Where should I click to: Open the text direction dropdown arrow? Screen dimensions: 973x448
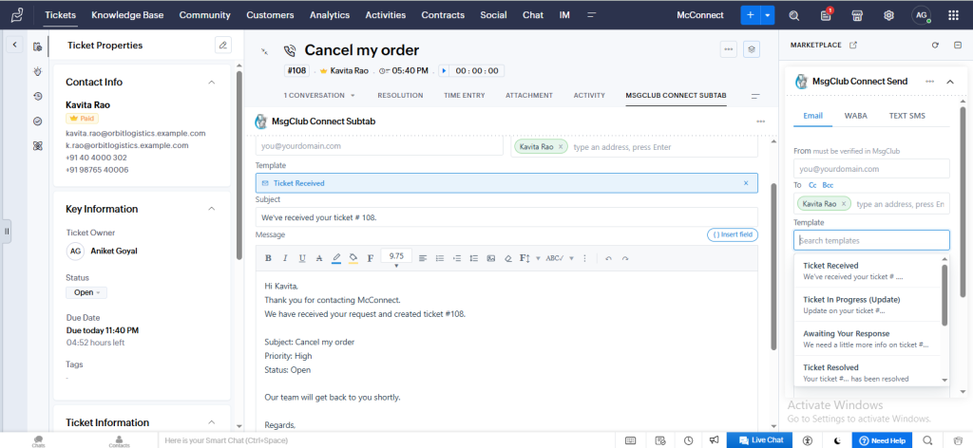coord(538,258)
